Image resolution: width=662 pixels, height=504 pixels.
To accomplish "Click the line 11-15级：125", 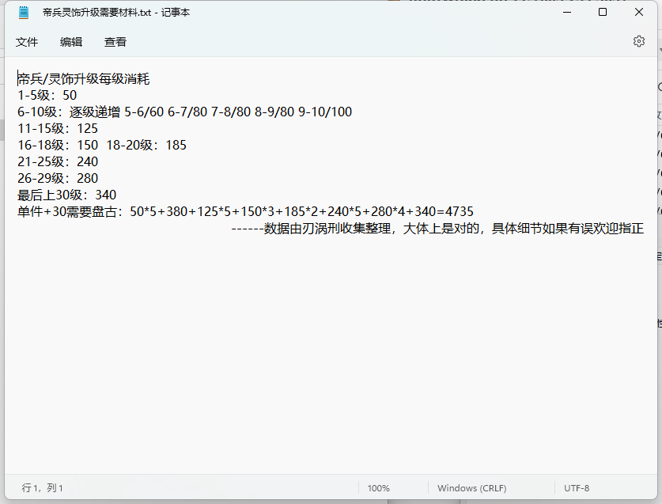I will coord(58,128).
